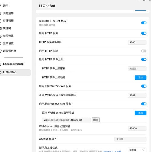
Task: Click the 删除 button next to ws address
Action: (x=96, y=120)
